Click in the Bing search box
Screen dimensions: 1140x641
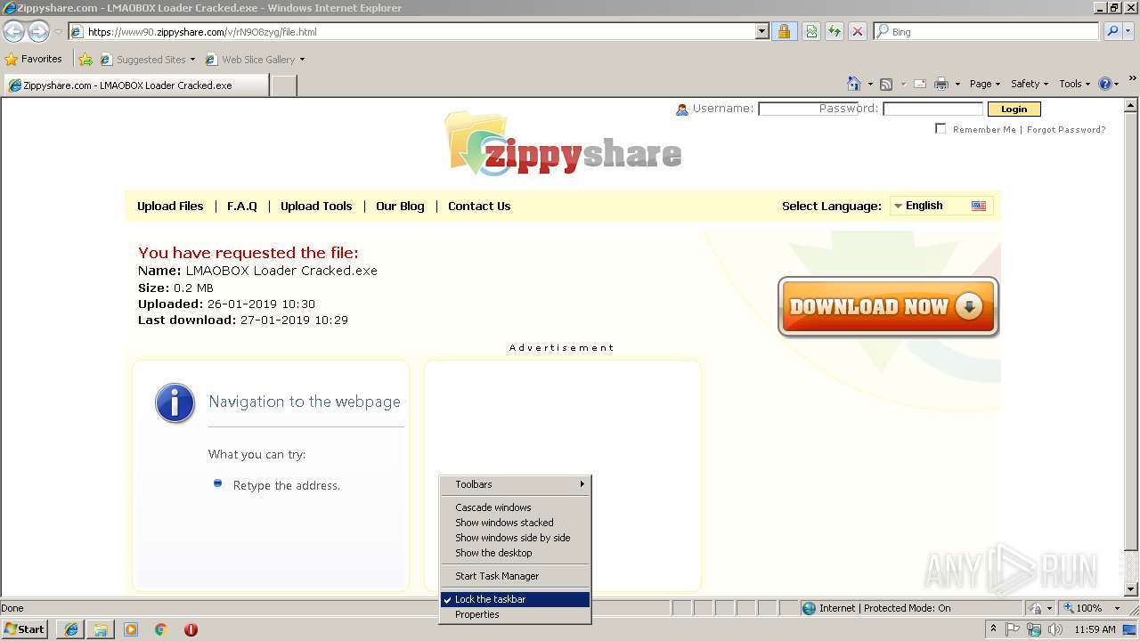click(987, 31)
